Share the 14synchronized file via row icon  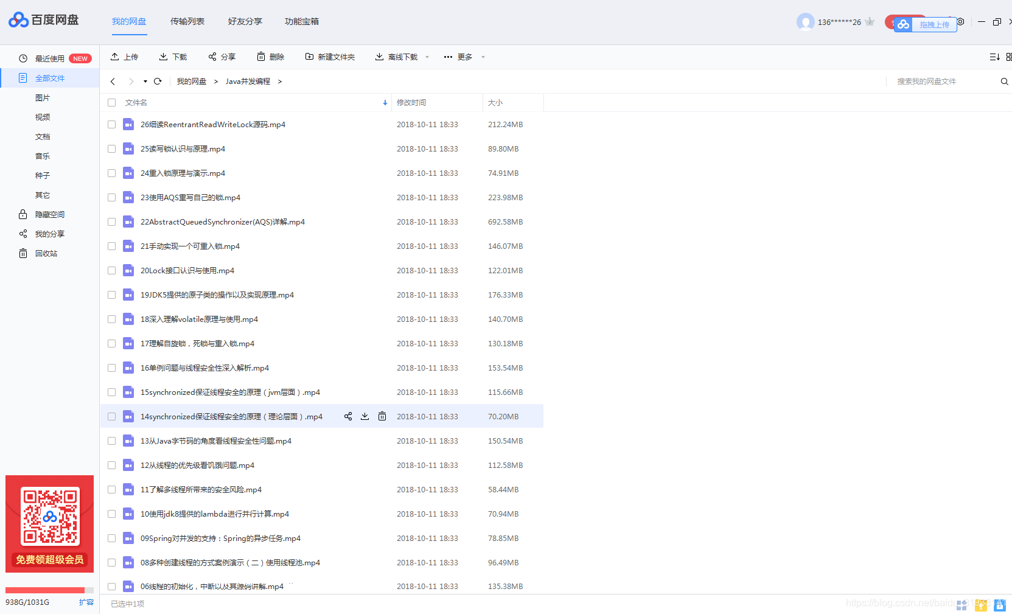[x=348, y=416]
